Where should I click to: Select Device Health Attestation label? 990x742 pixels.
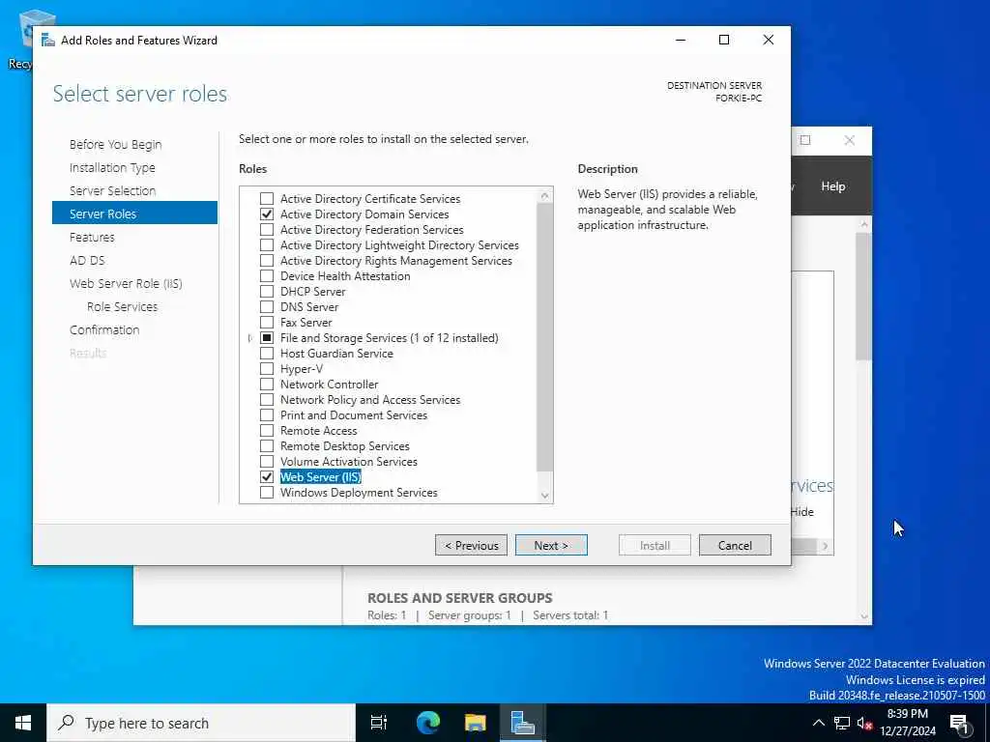(x=345, y=276)
